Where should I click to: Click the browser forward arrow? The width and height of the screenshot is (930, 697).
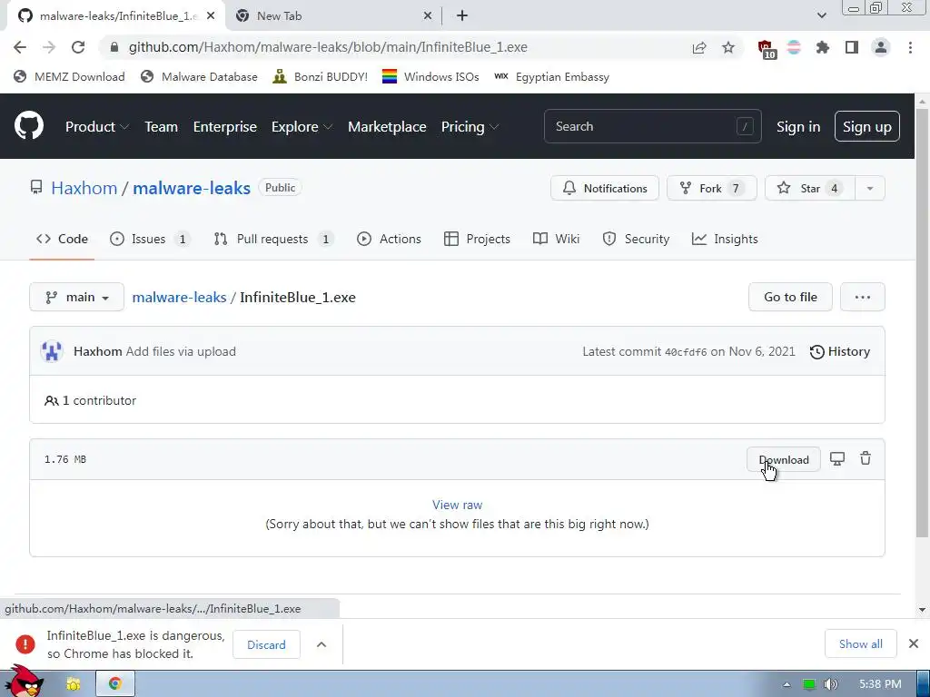point(49,47)
